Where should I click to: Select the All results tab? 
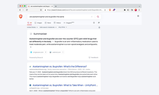[29, 23]
